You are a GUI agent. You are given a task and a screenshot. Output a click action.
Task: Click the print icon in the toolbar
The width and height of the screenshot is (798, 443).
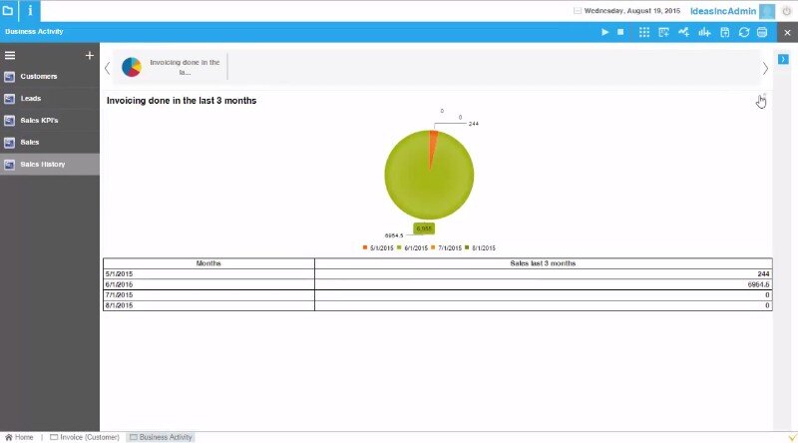point(762,32)
